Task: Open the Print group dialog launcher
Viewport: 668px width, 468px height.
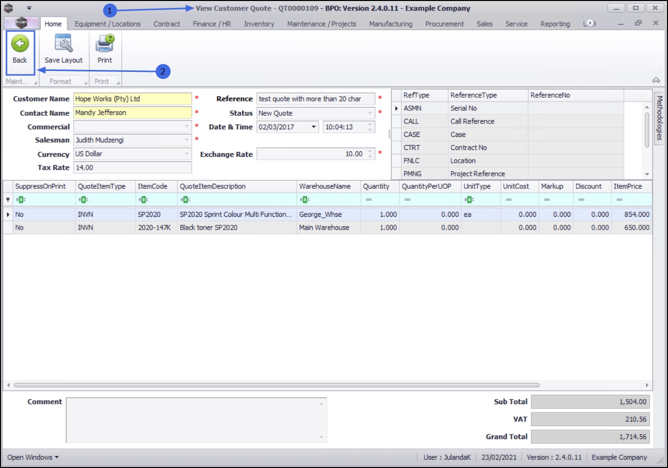Action: pyautogui.click(x=118, y=82)
